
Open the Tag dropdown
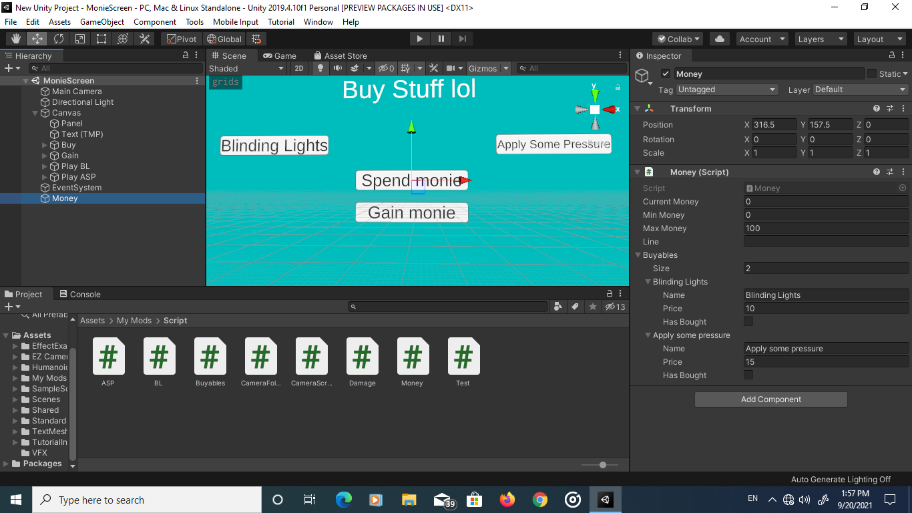727,90
